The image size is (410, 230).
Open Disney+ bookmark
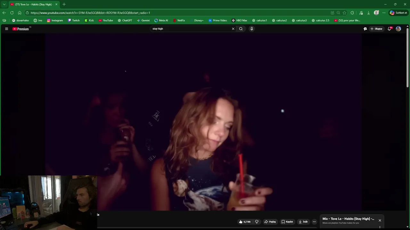pos(196,20)
